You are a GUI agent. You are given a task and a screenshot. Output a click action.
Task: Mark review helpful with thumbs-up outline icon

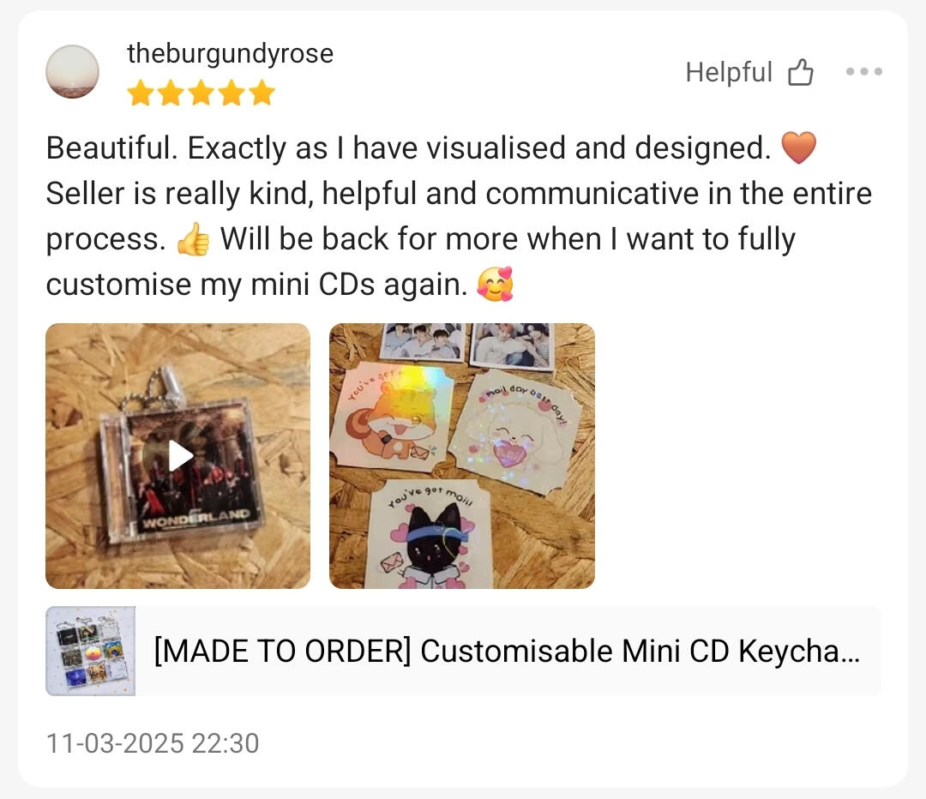tap(801, 72)
